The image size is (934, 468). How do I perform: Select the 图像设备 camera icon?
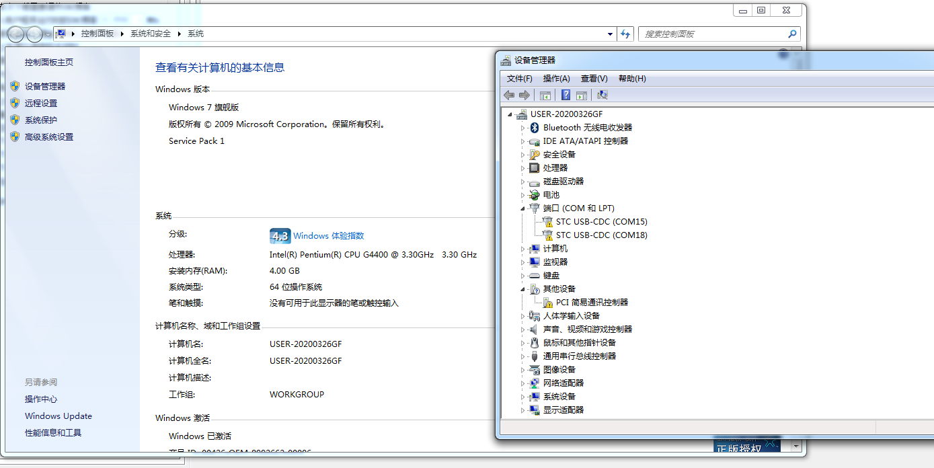tap(534, 370)
